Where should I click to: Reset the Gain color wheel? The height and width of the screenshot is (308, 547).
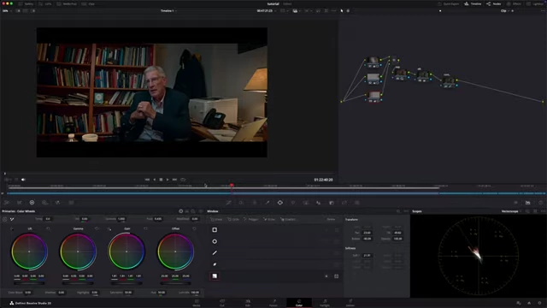[145, 228]
